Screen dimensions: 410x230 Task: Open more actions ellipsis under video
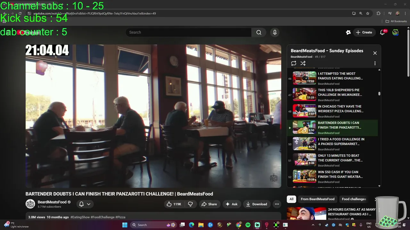click(277, 204)
